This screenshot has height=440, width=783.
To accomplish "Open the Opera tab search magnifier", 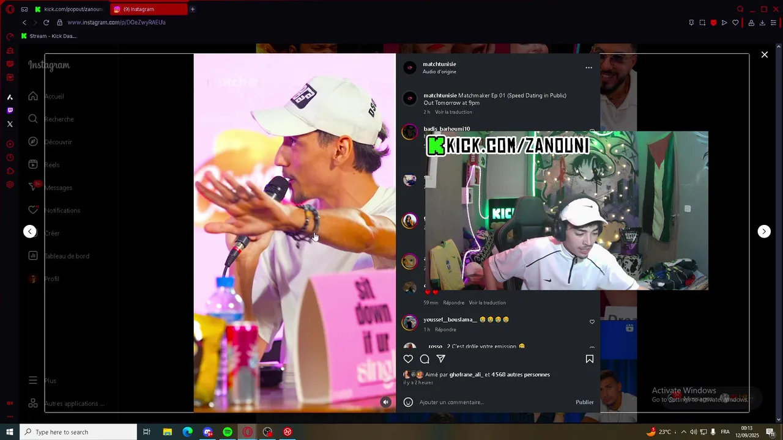I will 740,9.
